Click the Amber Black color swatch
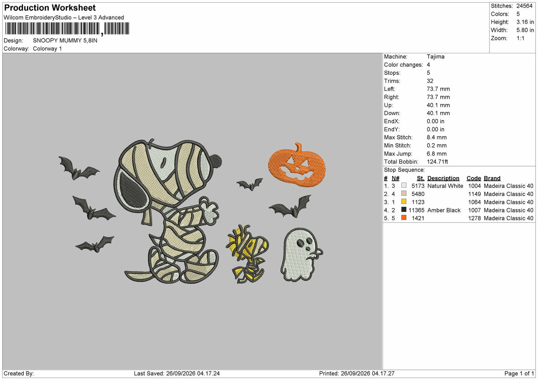 pos(404,210)
